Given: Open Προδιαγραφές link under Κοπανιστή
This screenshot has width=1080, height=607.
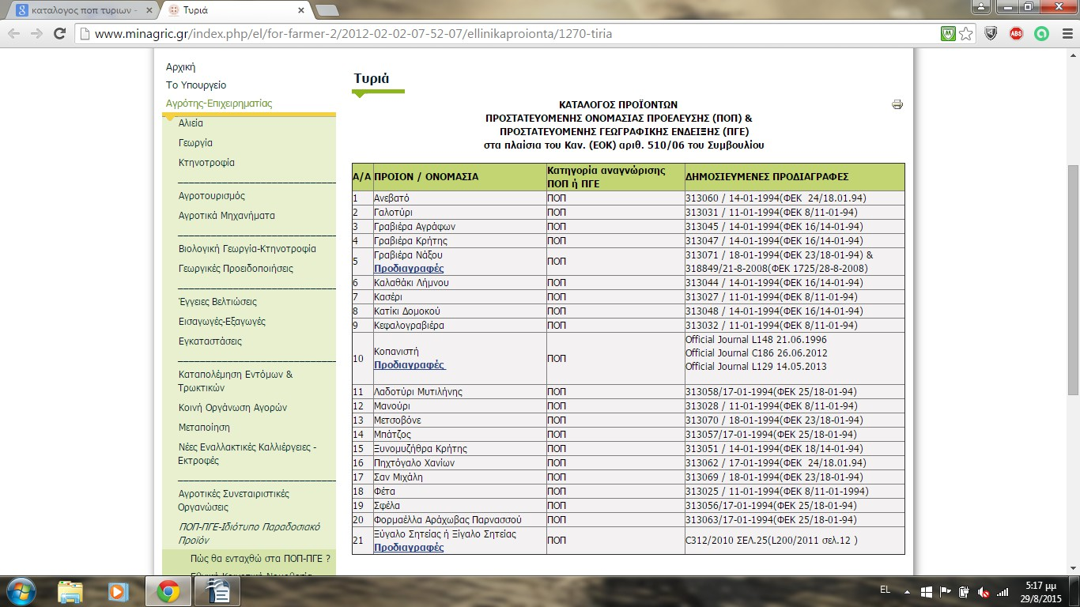Looking at the screenshot, I should pyautogui.click(x=410, y=365).
